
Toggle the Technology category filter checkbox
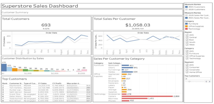pos(187,59)
